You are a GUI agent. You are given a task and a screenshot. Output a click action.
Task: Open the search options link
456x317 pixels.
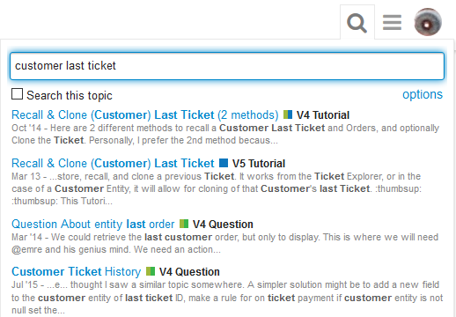pyautogui.click(x=423, y=94)
